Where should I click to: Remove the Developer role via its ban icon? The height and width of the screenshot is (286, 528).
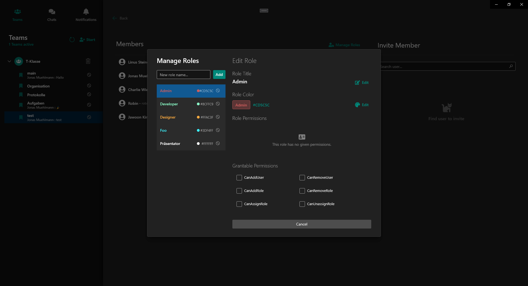point(218,104)
